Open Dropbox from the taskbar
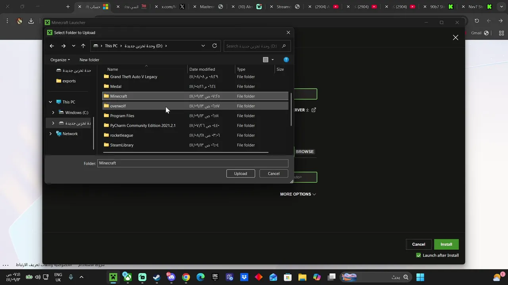The width and height of the screenshot is (508, 285). click(x=244, y=277)
